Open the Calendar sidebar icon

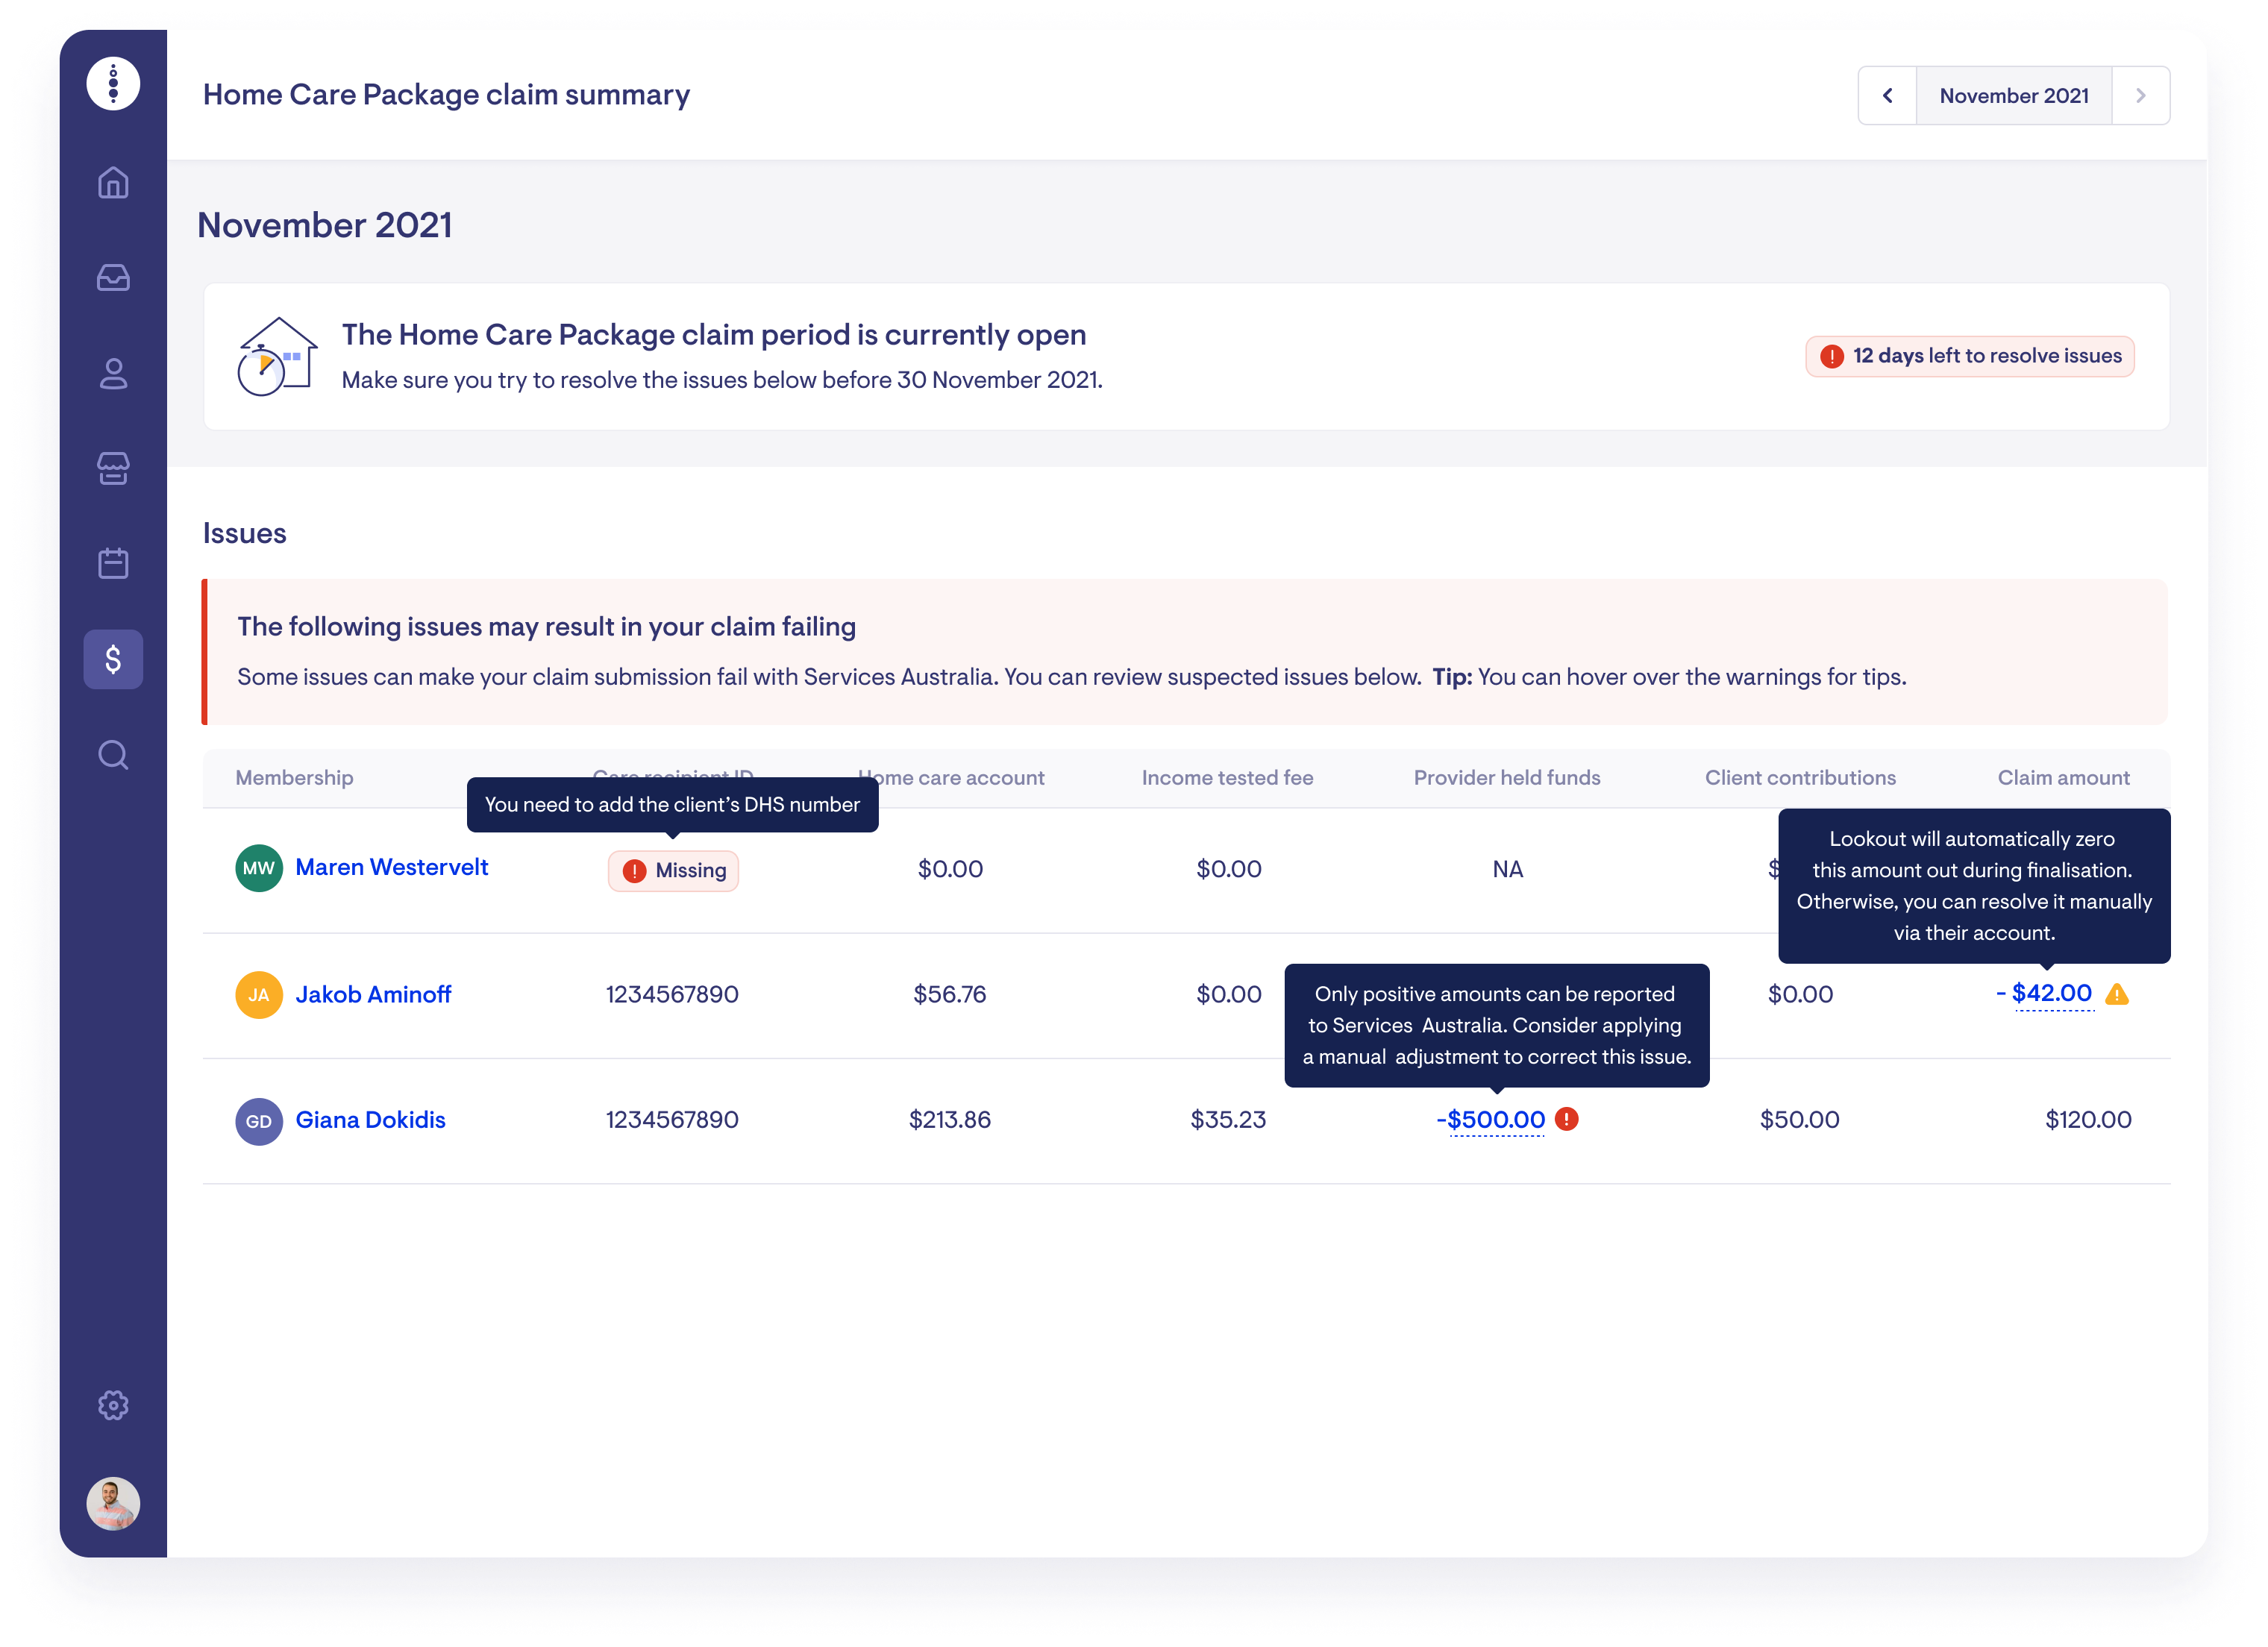click(113, 563)
